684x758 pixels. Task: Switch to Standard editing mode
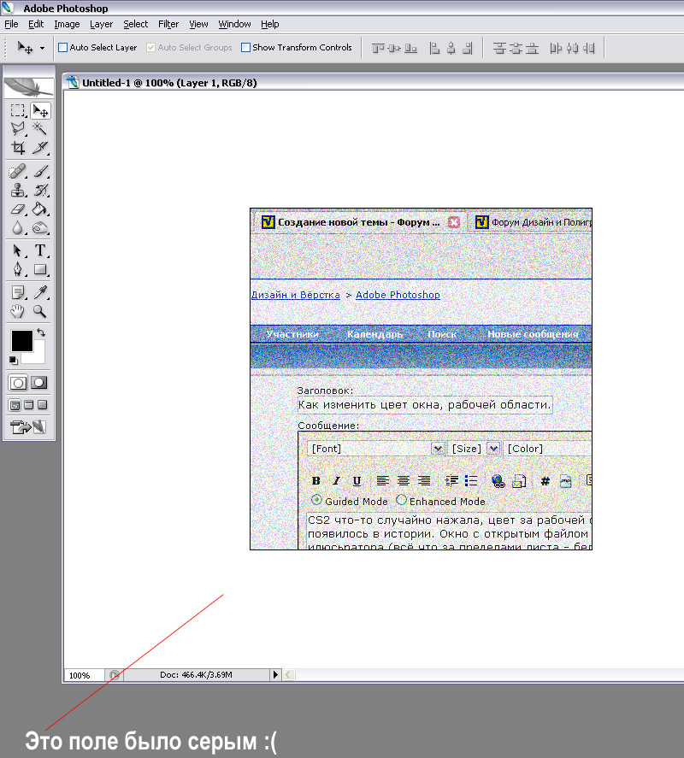tap(18, 383)
